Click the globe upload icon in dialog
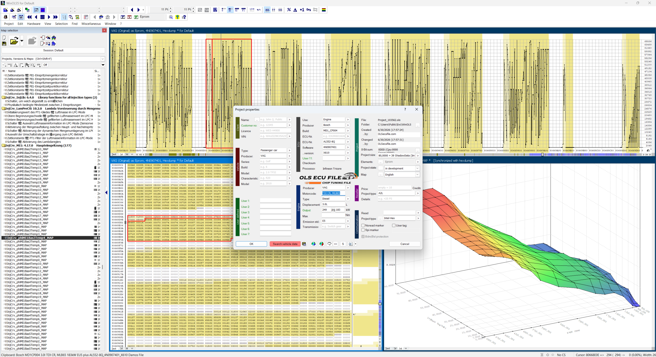 pyautogui.click(x=321, y=244)
